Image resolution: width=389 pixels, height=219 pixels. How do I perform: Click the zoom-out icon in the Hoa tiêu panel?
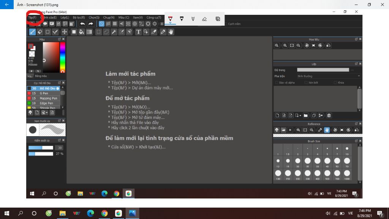pyautogui.click(x=299, y=46)
